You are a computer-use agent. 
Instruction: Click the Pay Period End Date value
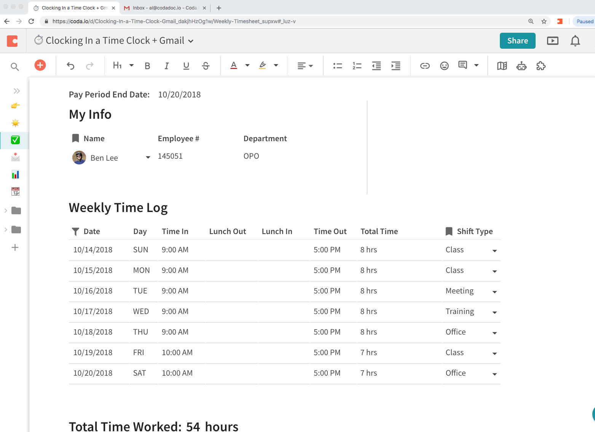pos(179,95)
